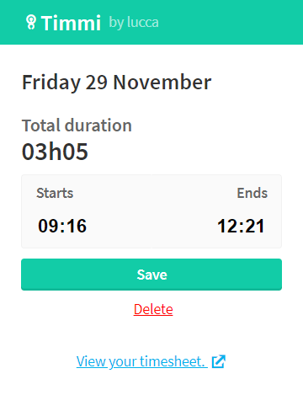The image size is (303, 395).
Task: Select the minutes "21" in end time
Action: pos(255,226)
